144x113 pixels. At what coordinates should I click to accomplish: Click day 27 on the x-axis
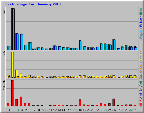[118, 110]
